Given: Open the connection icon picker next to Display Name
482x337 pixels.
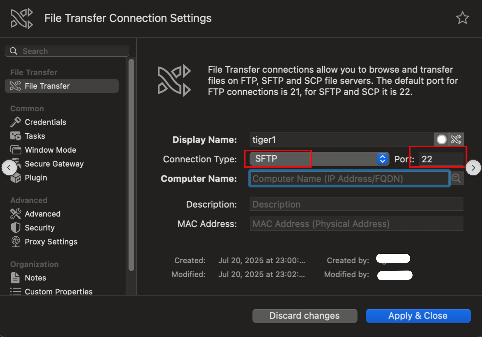Looking at the screenshot, I should [x=456, y=139].
